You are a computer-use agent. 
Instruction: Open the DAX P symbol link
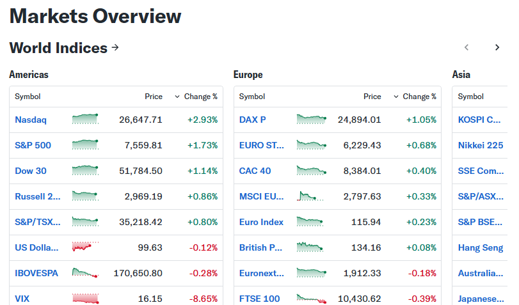tap(253, 120)
